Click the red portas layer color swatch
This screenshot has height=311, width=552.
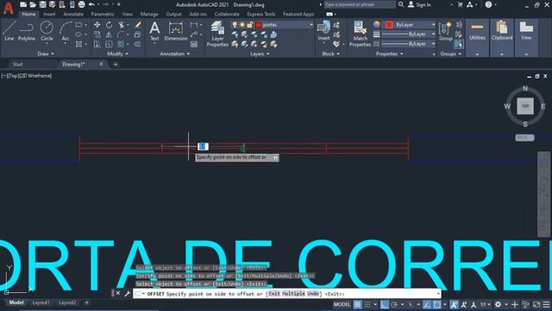coord(259,25)
